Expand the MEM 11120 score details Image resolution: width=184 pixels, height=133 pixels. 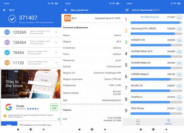pyautogui.click(x=56, y=63)
